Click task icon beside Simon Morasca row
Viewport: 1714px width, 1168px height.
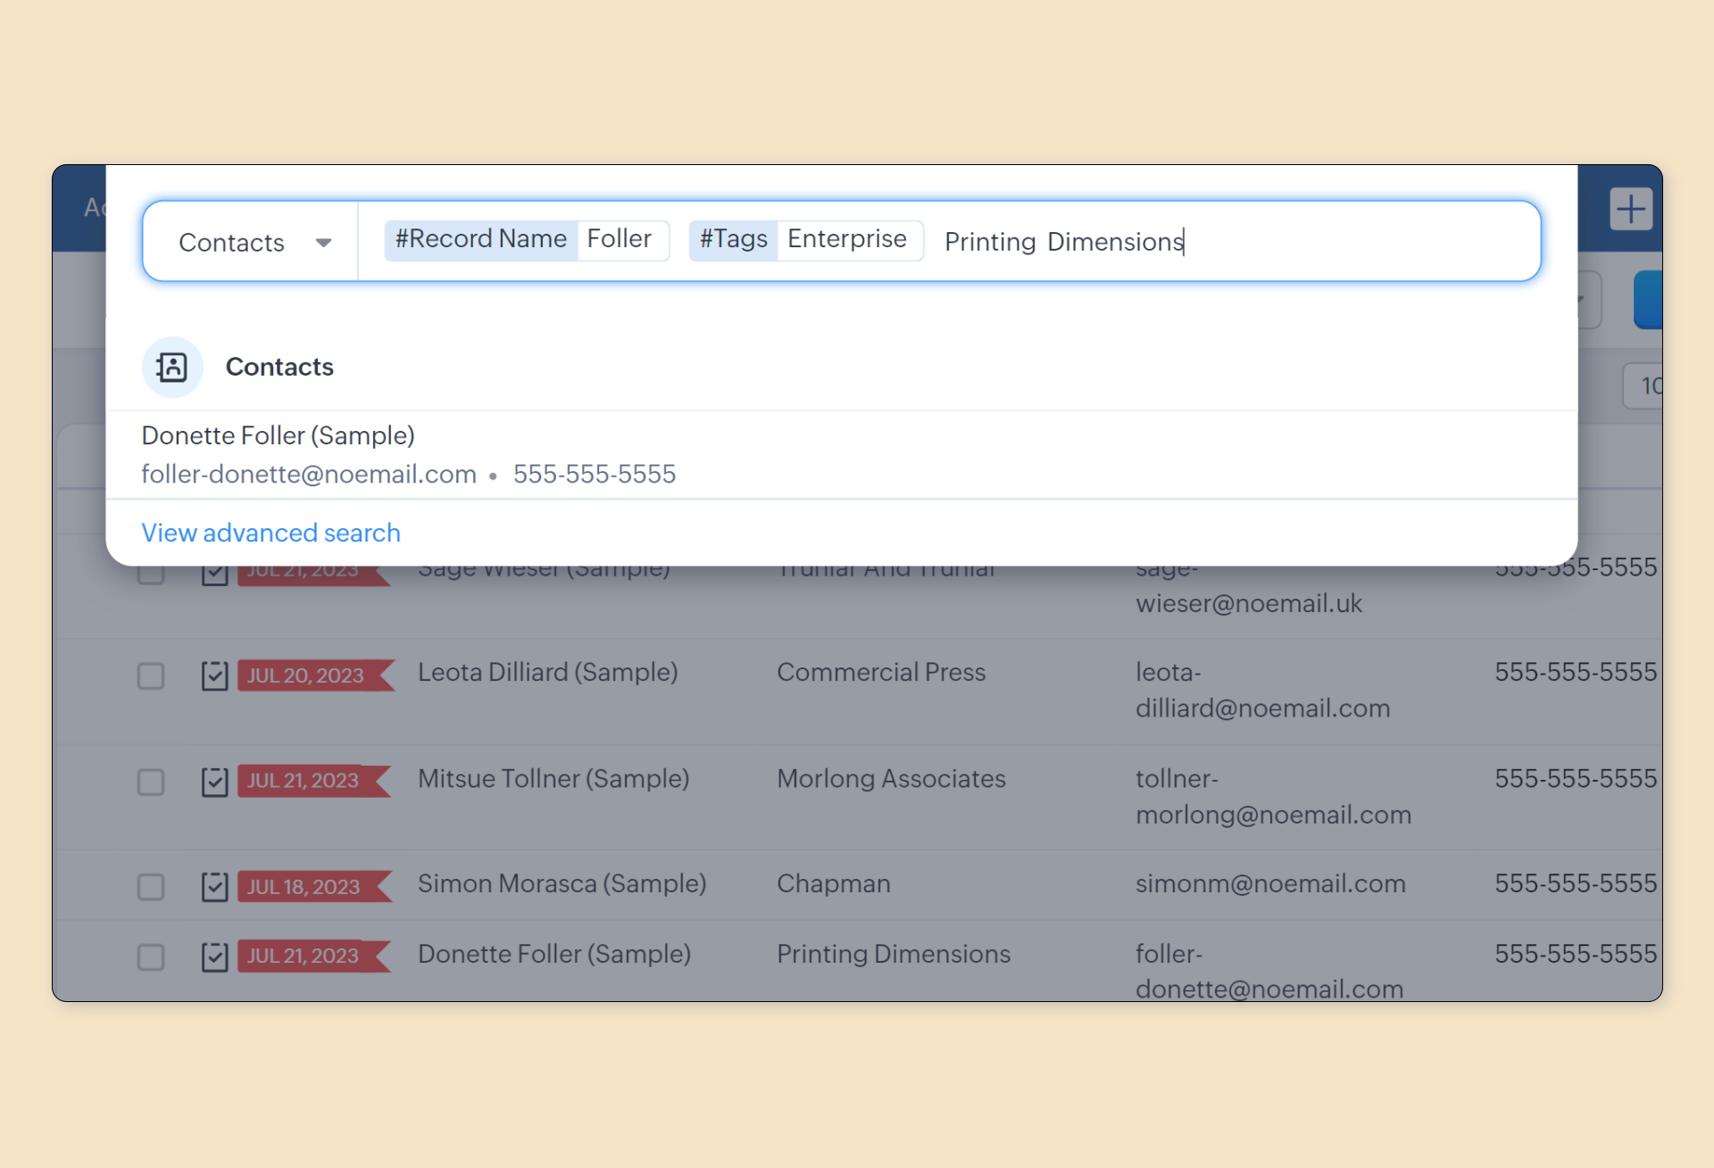point(214,887)
